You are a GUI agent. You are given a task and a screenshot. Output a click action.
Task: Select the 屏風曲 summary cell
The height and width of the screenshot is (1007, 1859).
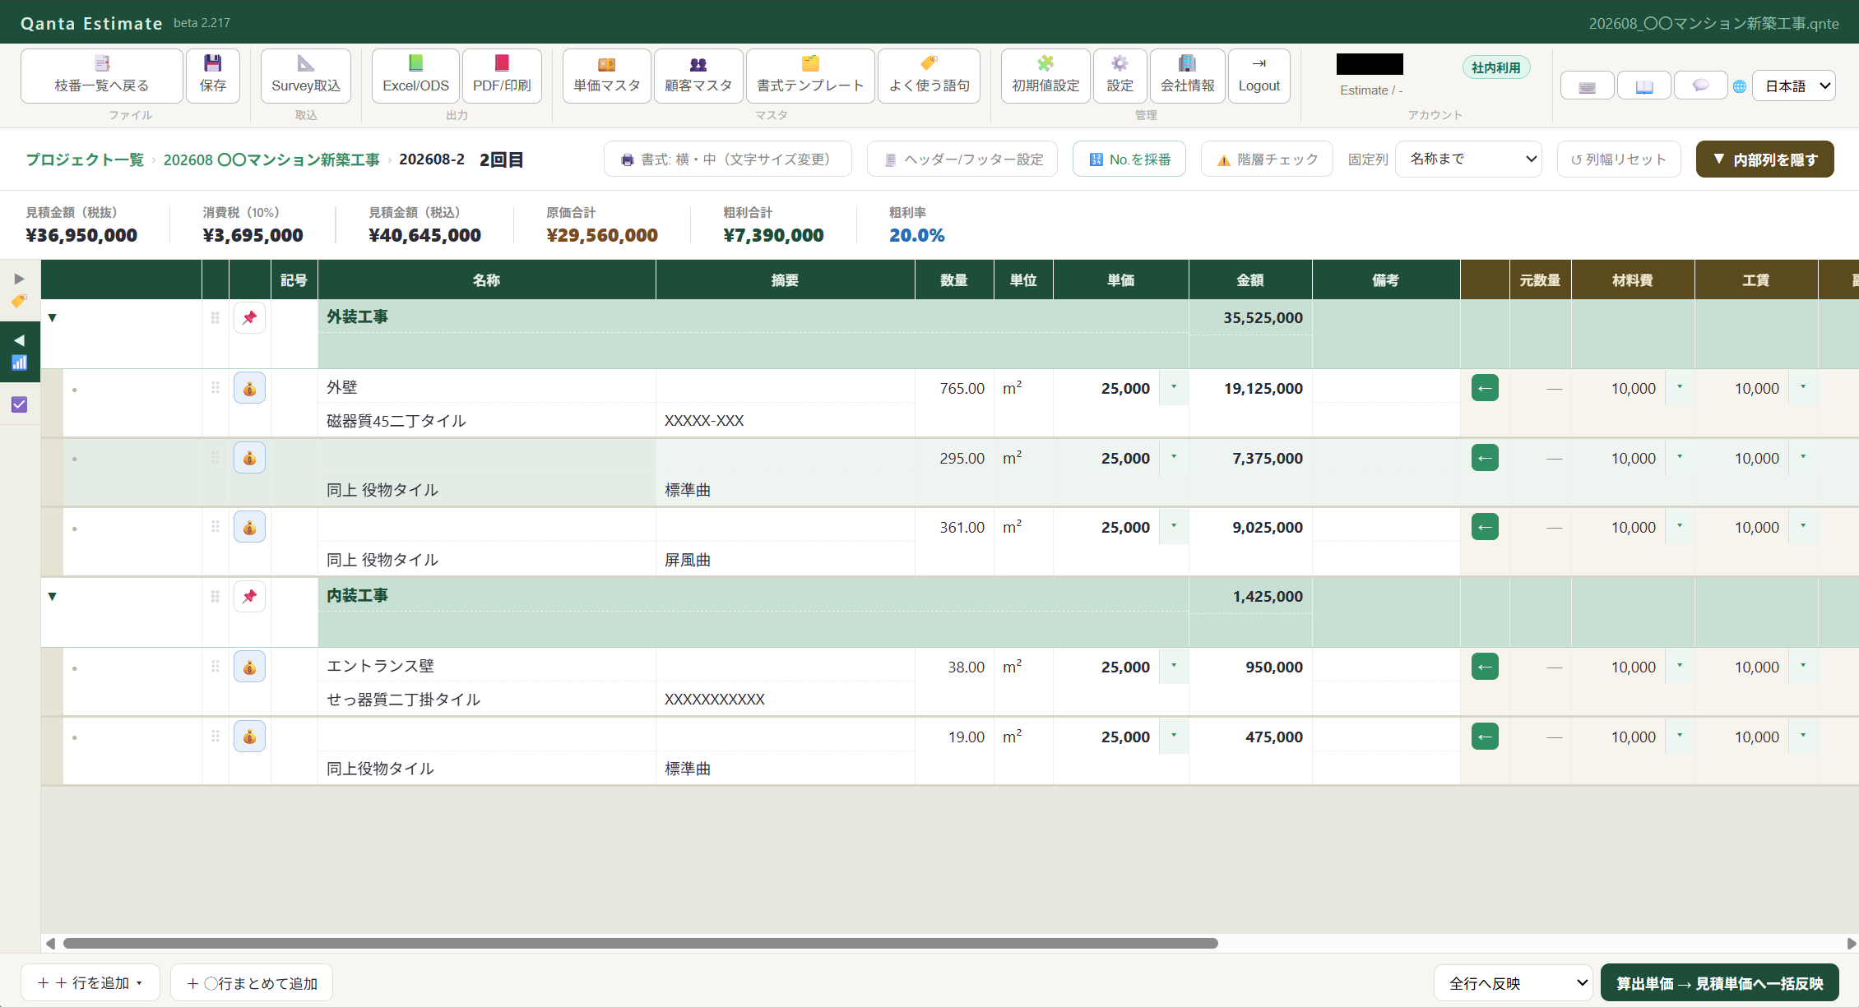[786, 560]
